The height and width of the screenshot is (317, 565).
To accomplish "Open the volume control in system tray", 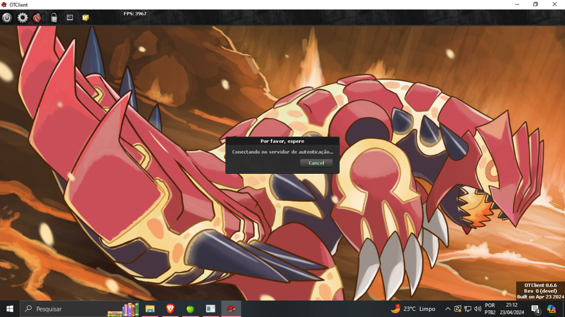I will pyautogui.click(x=478, y=309).
